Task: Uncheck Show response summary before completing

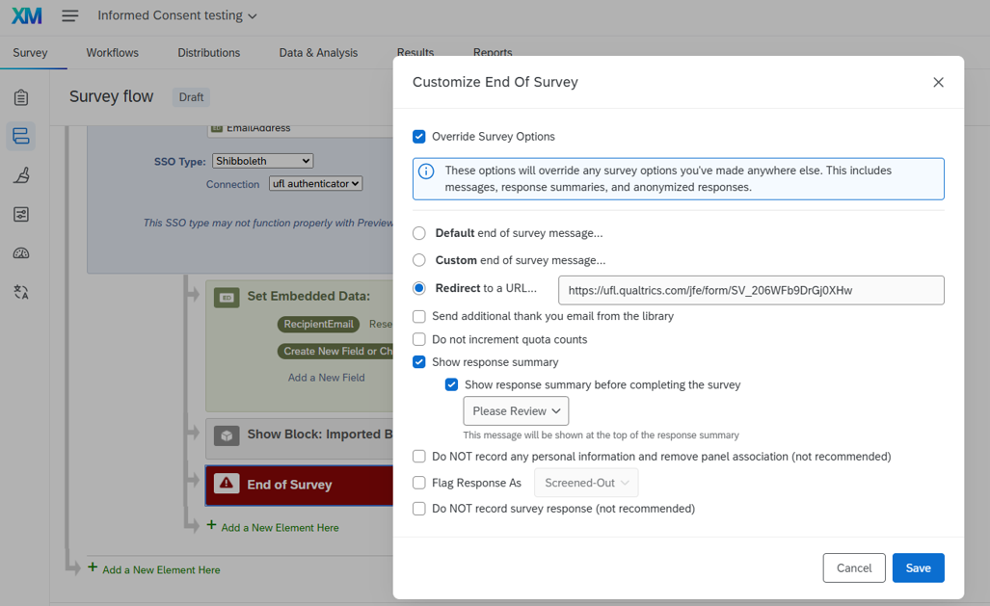Action: pyautogui.click(x=451, y=384)
